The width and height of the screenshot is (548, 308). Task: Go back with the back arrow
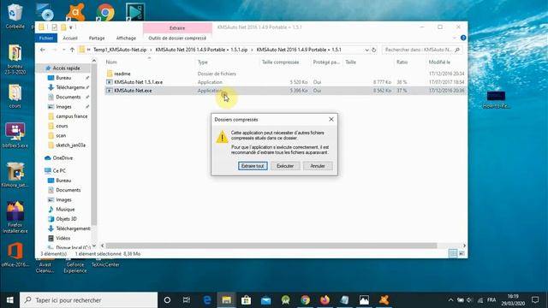[x=43, y=50]
